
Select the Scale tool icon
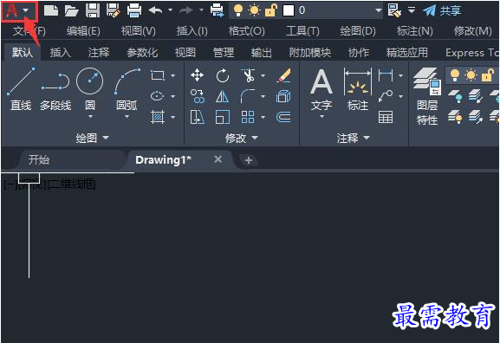click(222, 117)
